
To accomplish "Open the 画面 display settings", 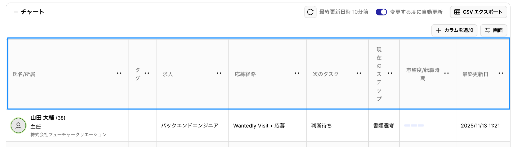I will 494,30.
